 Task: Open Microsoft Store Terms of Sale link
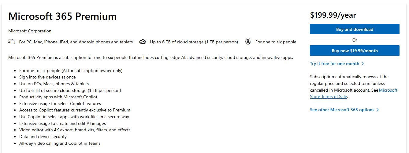(354, 93)
